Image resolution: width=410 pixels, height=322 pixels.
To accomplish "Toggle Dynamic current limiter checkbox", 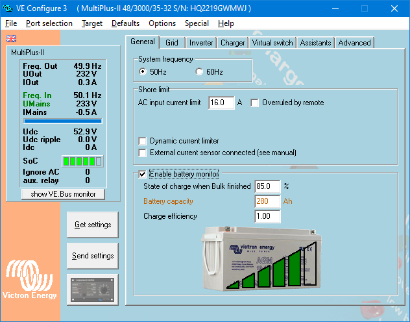I will tap(143, 141).
